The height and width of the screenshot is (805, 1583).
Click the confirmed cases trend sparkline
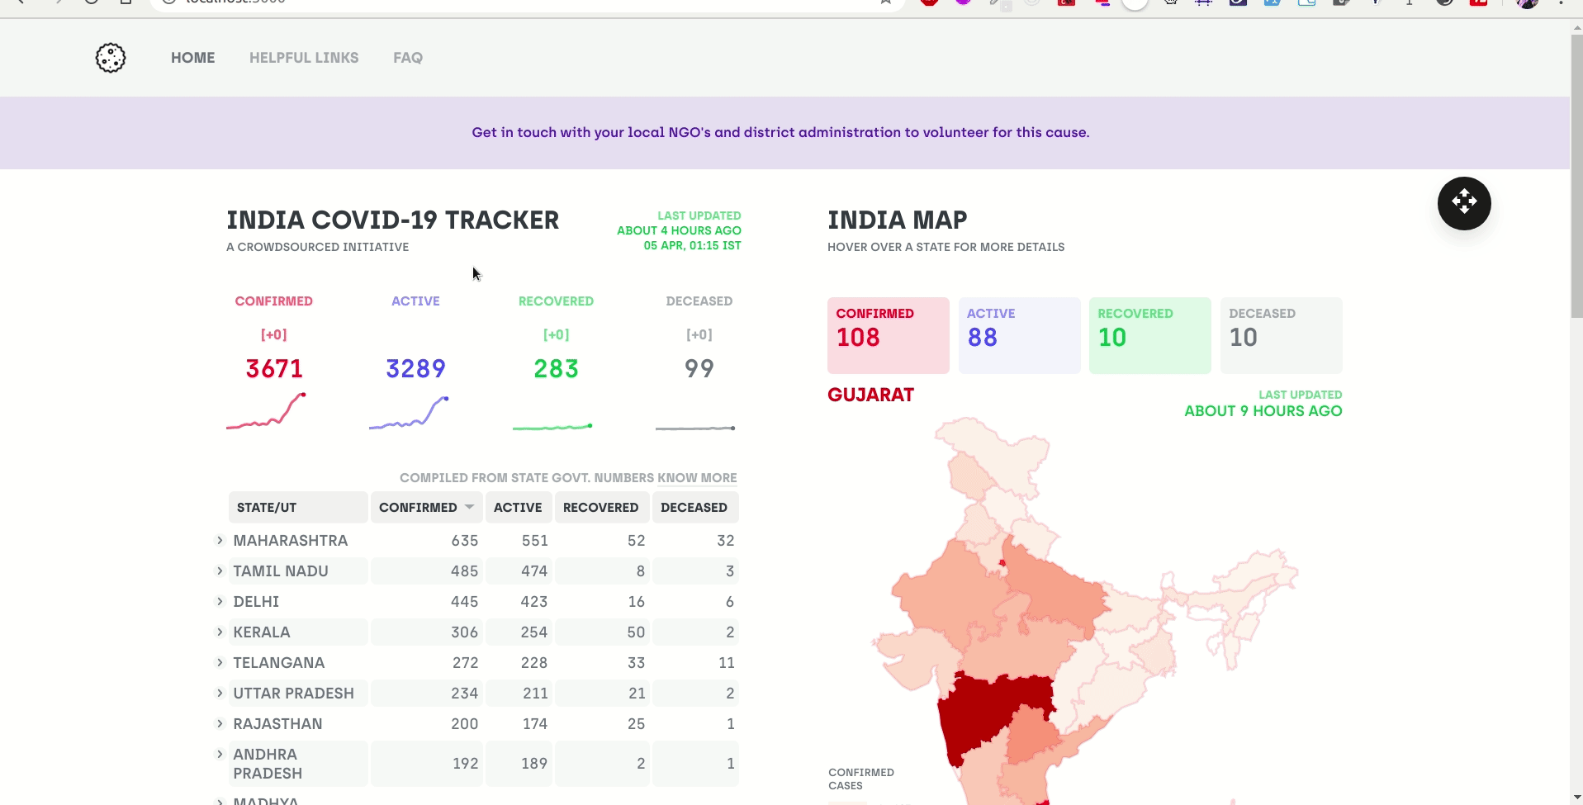[266, 411]
